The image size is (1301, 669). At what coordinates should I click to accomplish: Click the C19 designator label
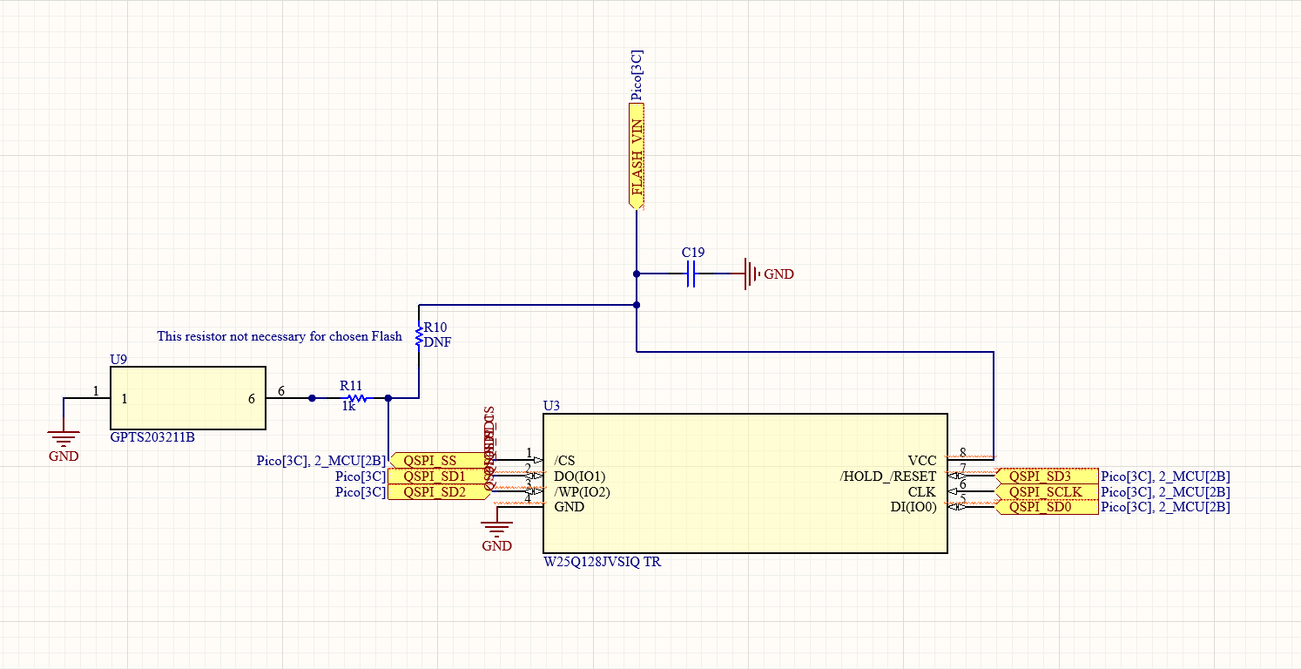coord(693,253)
